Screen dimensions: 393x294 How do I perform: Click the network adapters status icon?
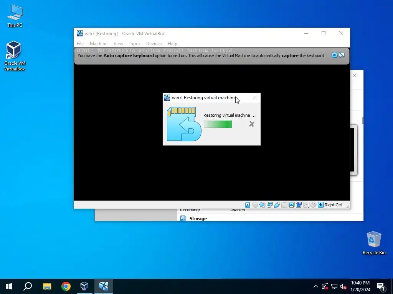click(x=269, y=205)
